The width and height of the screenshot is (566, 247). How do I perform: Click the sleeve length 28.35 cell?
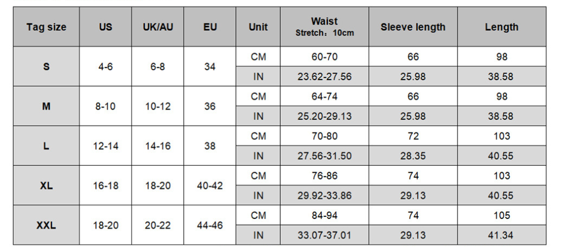coord(413,156)
